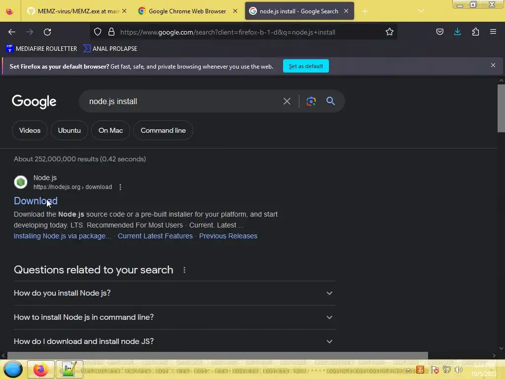Open options next to Questions related heading
This screenshot has height=379, width=505.
coord(184,270)
